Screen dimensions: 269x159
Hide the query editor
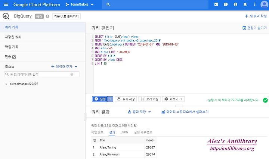(x=254, y=28)
